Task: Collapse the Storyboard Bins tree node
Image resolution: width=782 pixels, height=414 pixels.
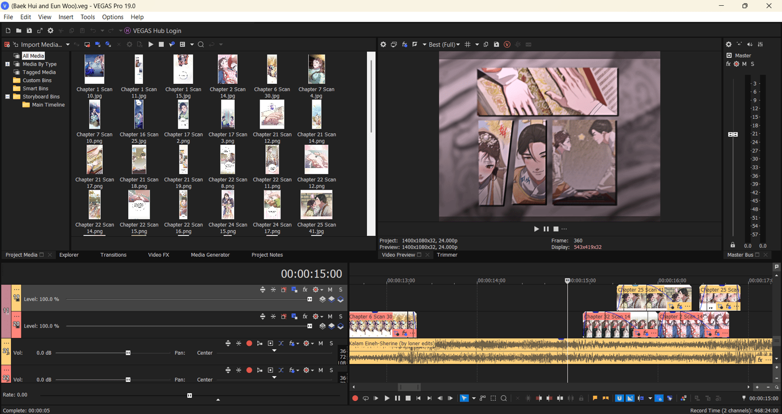Action: click(8, 96)
